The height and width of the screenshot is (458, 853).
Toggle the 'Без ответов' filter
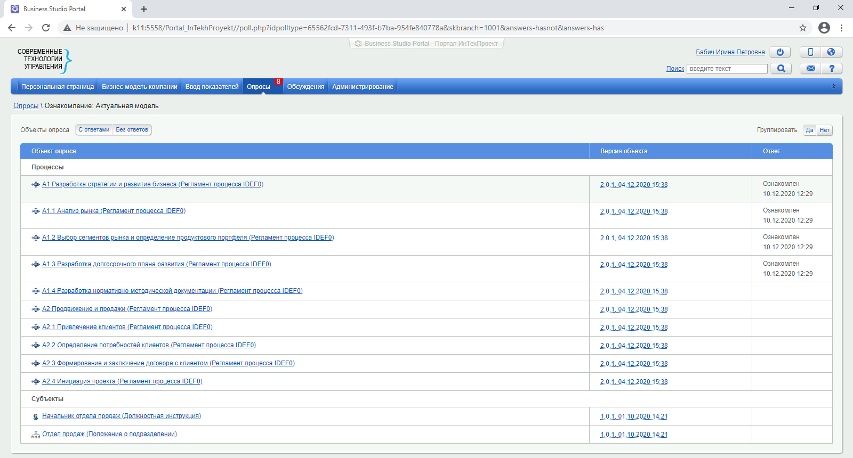pos(132,130)
